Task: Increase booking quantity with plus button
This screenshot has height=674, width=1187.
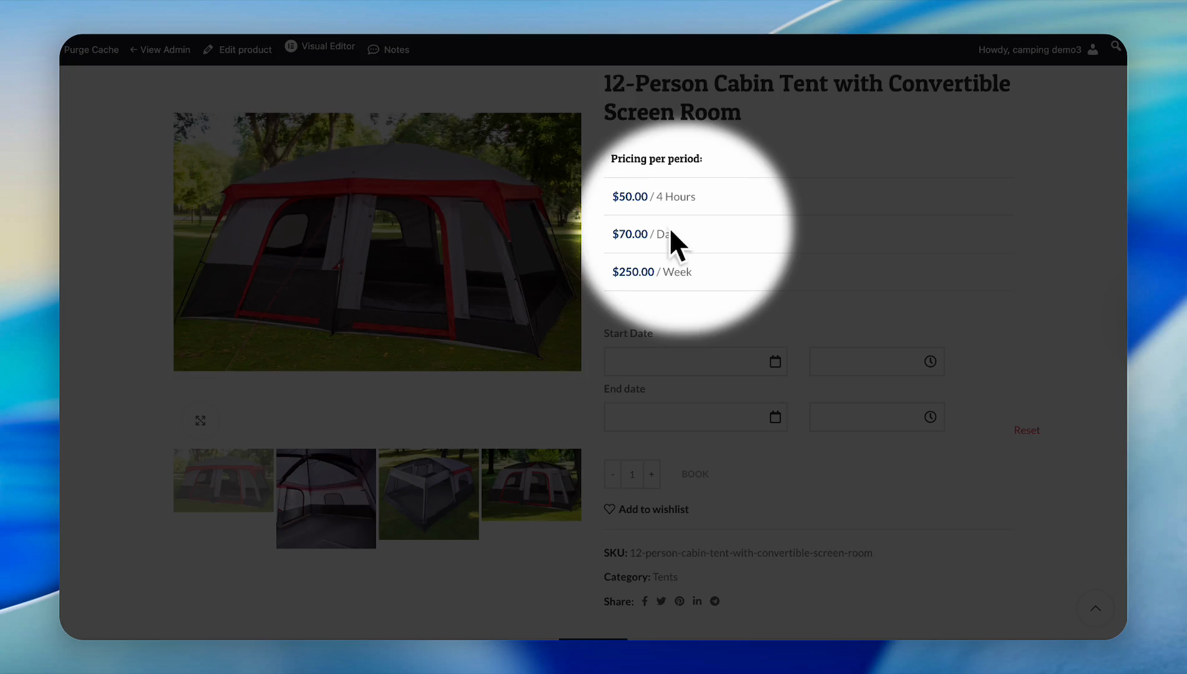Action: 651,474
